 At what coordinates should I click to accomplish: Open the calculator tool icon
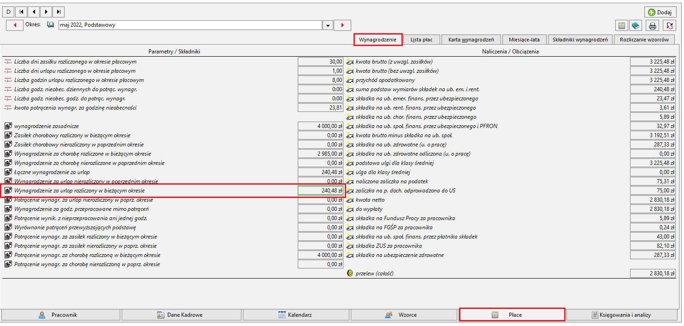621,25
